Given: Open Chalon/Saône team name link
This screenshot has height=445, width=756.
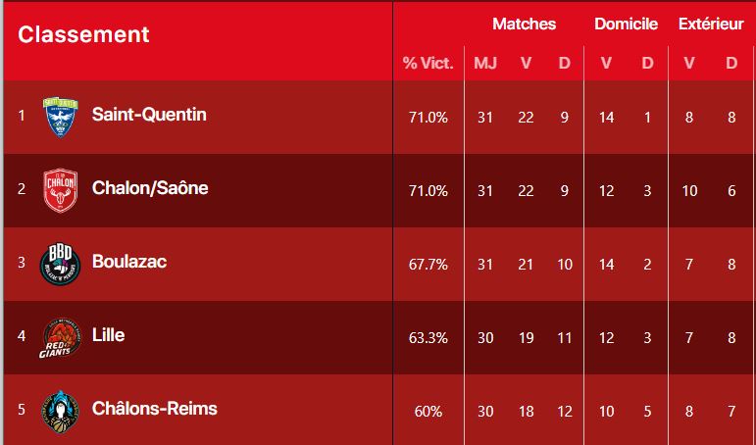Looking at the screenshot, I should (x=150, y=188).
